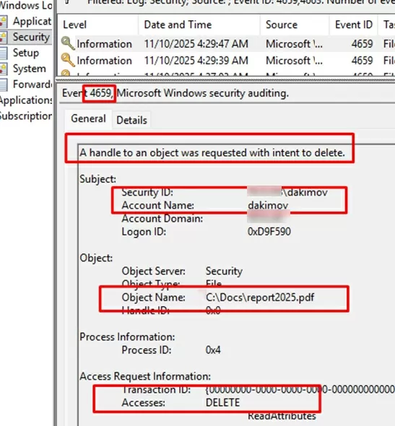Switch to the Details tab
Image resolution: width=395 pixels, height=426 pixels.
point(131,120)
